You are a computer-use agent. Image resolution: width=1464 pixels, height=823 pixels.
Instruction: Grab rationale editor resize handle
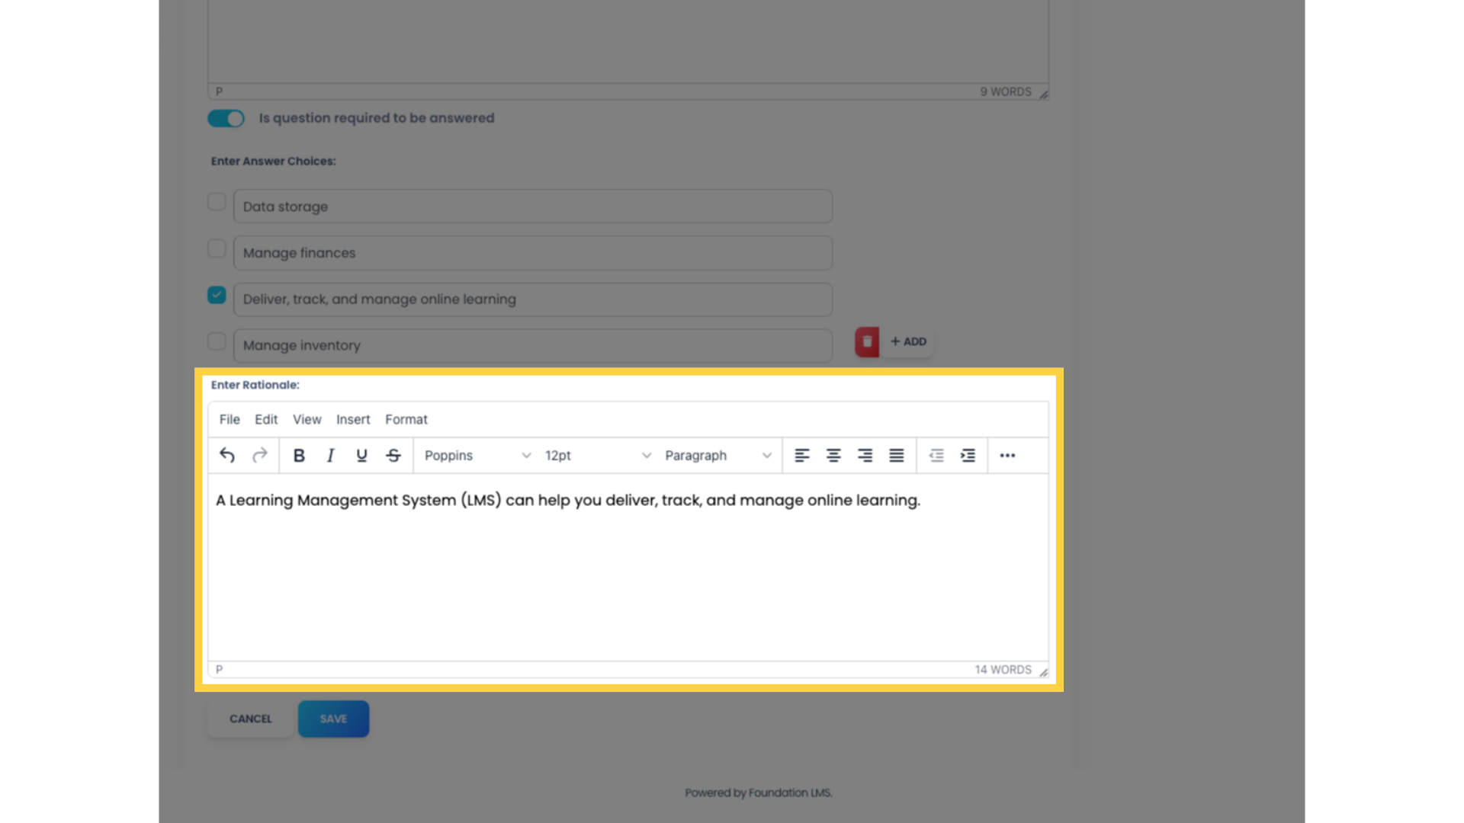(x=1043, y=672)
